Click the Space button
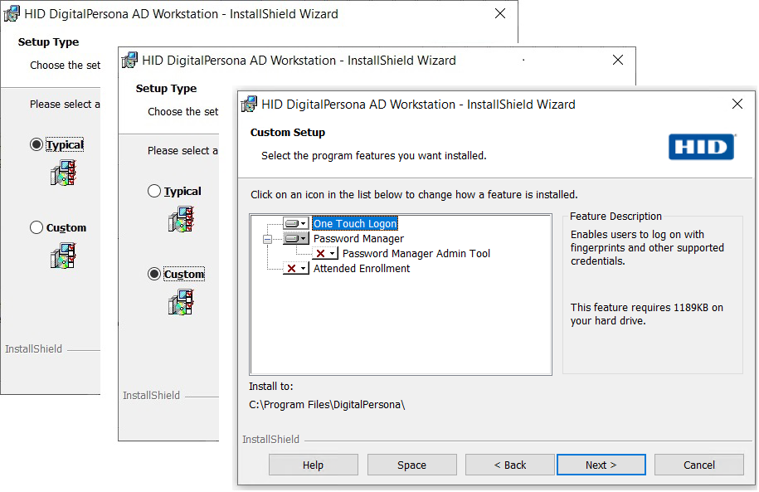The image size is (759, 492). 411,465
